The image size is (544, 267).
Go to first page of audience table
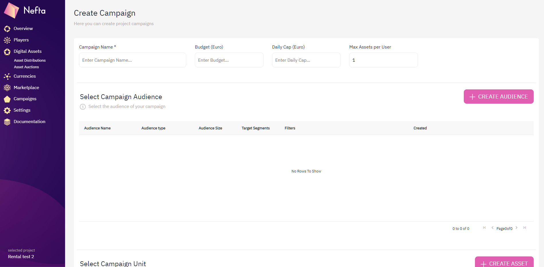point(484,228)
